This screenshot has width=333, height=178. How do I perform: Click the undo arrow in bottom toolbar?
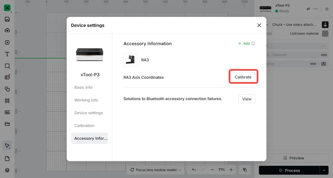coord(194,170)
